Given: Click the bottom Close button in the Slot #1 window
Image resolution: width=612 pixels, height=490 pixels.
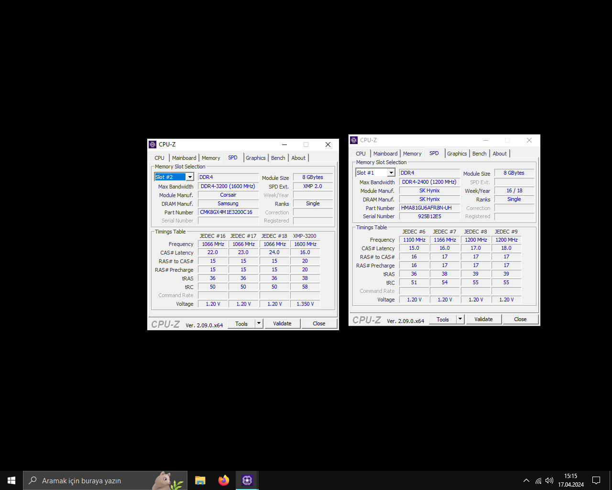Looking at the screenshot, I should coord(520,319).
